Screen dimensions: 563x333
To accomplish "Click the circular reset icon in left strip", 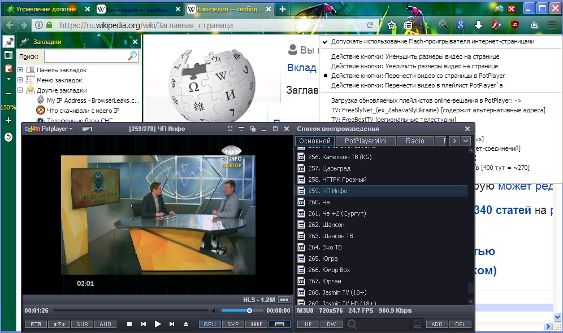I will pos(8,137).
